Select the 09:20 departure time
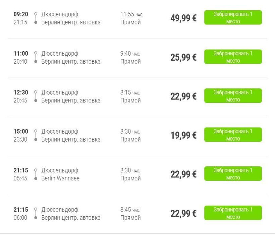The width and height of the screenshot is (275, 236). [x=21, y=14]
